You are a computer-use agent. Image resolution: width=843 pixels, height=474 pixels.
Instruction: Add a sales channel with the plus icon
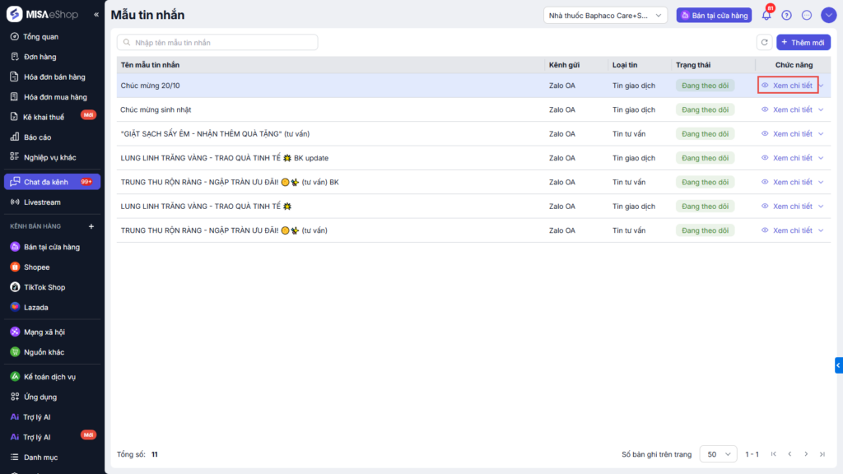pyautogui.click(x=91, y=226)
